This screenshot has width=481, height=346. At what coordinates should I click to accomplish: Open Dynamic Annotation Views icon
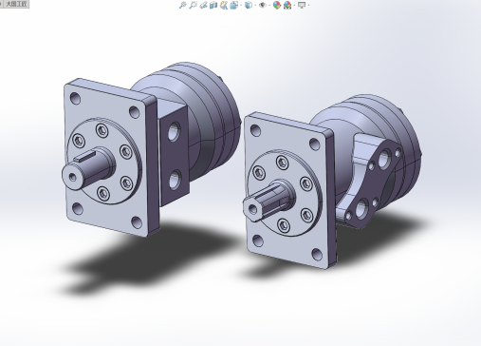coord(224,5)
